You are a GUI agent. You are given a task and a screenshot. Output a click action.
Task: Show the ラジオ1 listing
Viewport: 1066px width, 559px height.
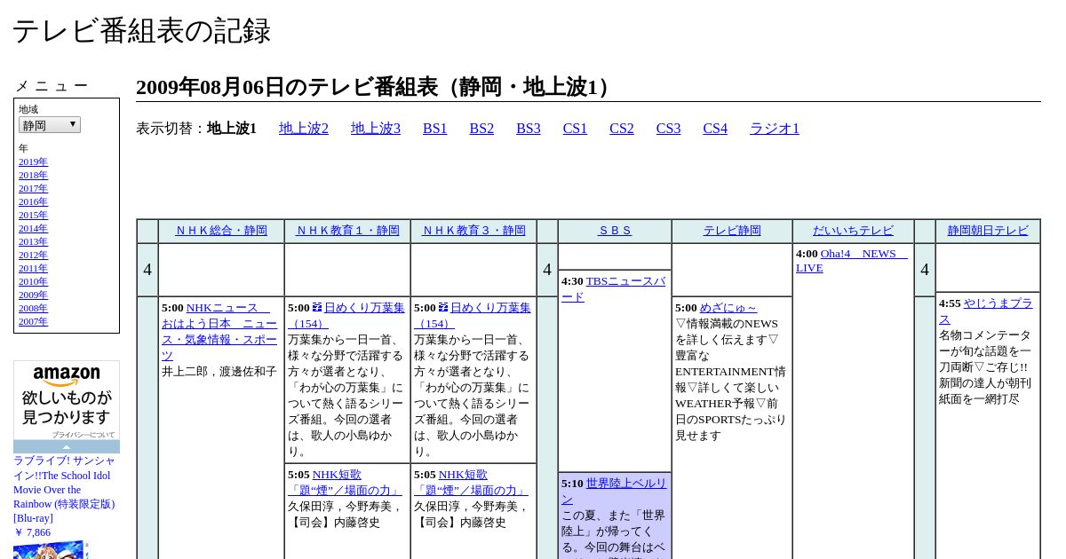[775, 129]
